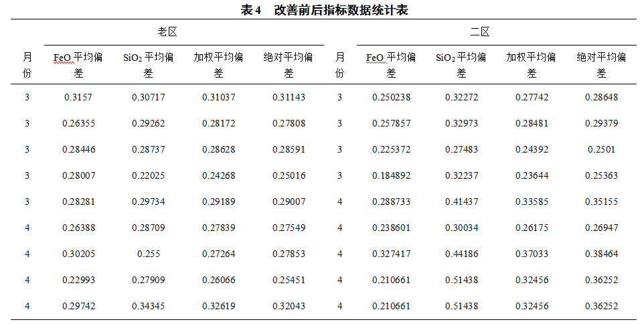Click the cell containing 0.28648
The height and width of the screenshot is (324, 642).
(600, 98)
